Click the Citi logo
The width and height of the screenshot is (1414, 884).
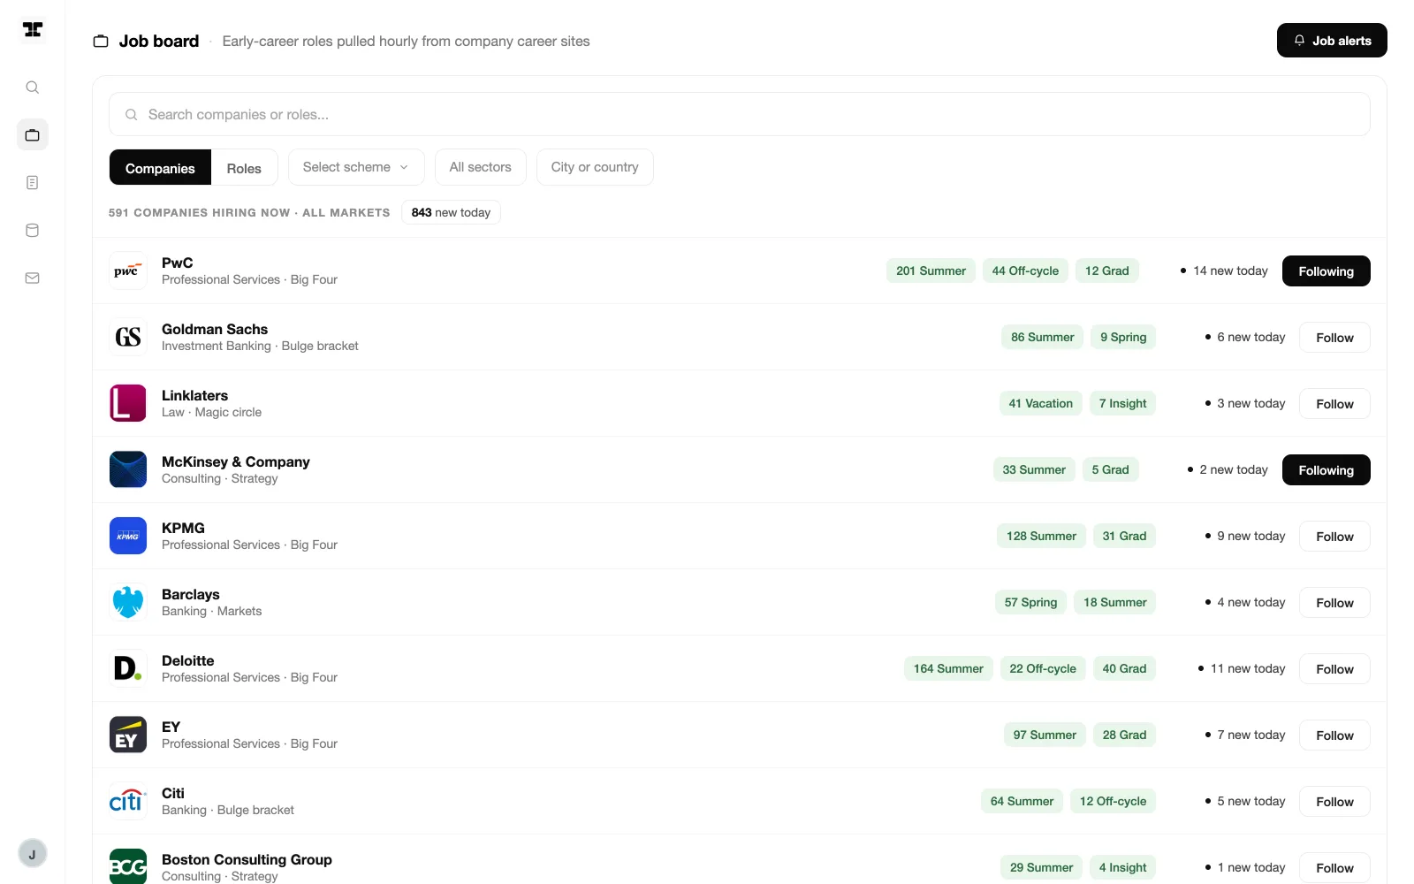[x=128, y=801]
